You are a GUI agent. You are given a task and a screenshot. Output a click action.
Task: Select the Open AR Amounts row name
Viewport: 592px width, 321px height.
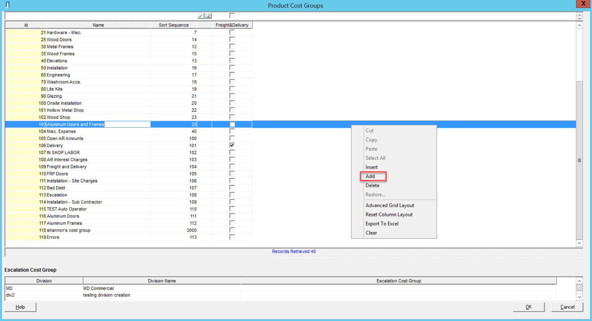pyautogui.click(x=65, y=138)
